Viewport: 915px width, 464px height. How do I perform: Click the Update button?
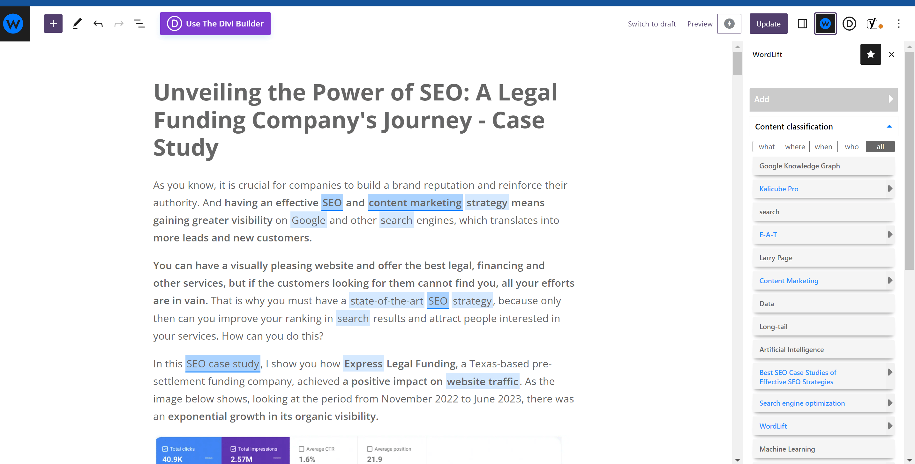click(x=768, y=23)
